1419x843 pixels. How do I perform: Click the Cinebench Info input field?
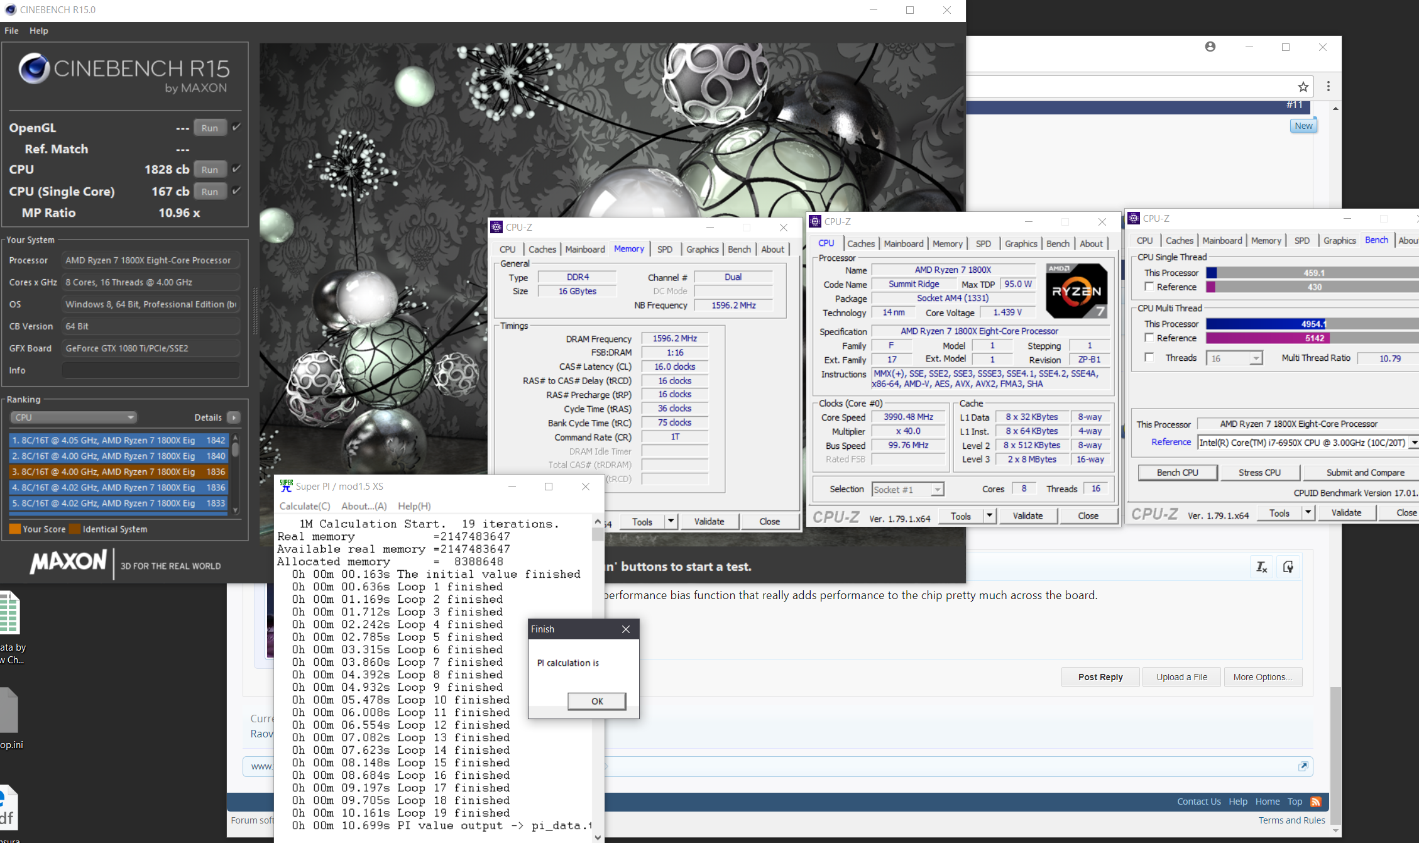[x=151, y=370]
